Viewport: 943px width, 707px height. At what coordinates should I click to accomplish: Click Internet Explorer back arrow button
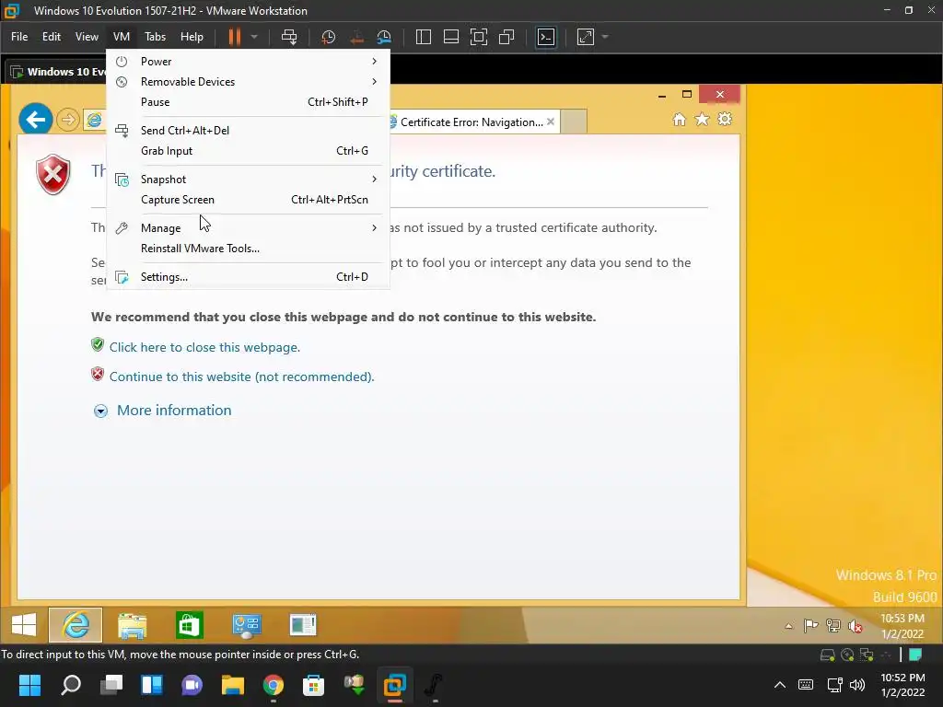(x=36, y=119)
